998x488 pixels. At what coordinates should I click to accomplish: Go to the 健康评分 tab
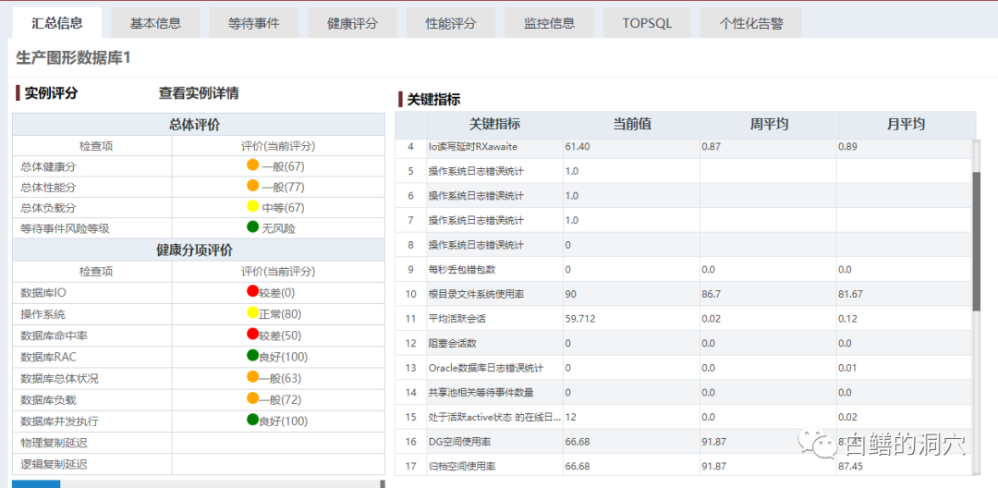click(352, 23)
